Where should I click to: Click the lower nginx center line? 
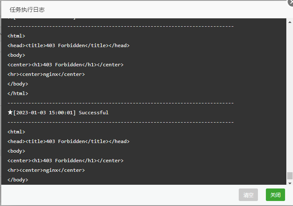pyautogui.click(x=46, y=170)
